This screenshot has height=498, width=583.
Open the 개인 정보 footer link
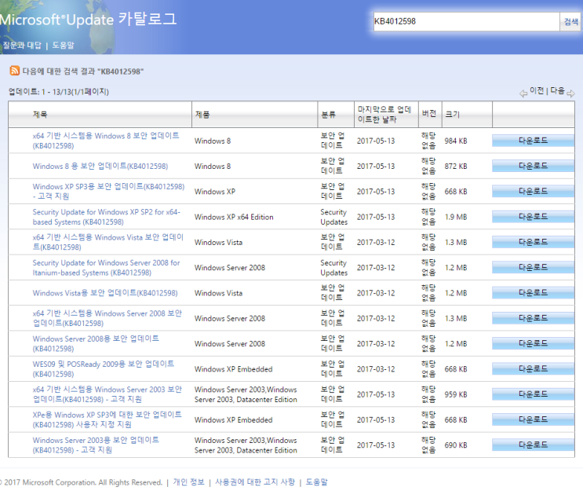pyautogui.click(x=189, y=482)
